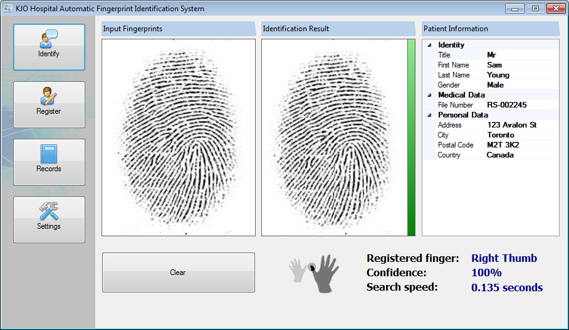
Task: Collapse the Medical Data section
Action: coord(429,95)
